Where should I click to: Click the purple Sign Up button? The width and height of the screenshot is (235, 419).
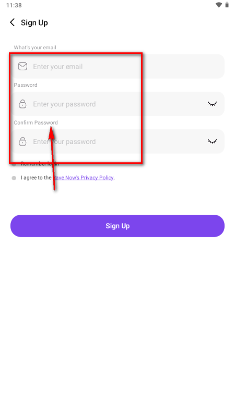(118, 226)
